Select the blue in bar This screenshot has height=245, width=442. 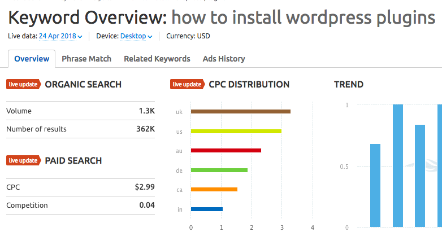(x=207, y=209)
